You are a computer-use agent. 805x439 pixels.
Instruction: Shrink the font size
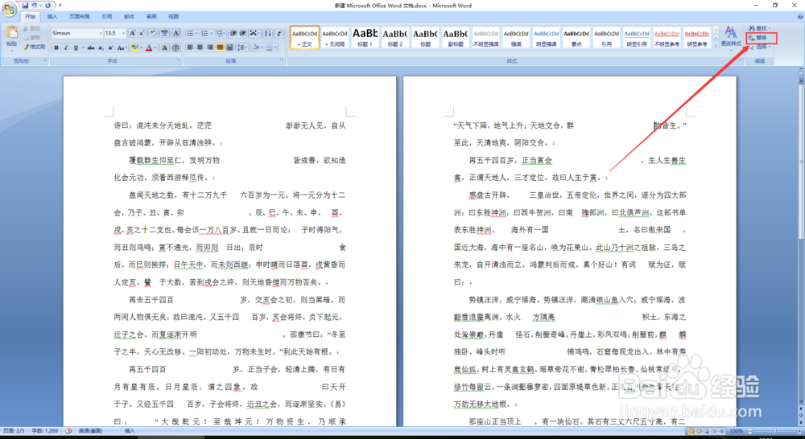pos(142,33)
